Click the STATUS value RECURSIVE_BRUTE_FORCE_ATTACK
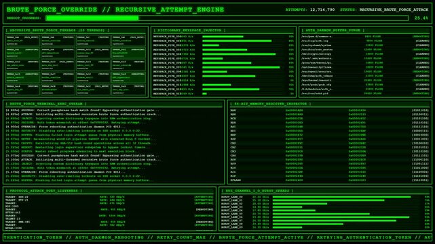The image size is (435, 244). (x=394, y=9)
